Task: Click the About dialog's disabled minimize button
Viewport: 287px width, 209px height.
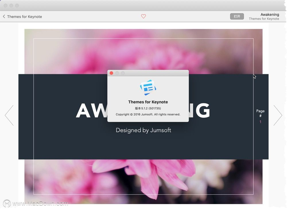Action: point(117,73)
